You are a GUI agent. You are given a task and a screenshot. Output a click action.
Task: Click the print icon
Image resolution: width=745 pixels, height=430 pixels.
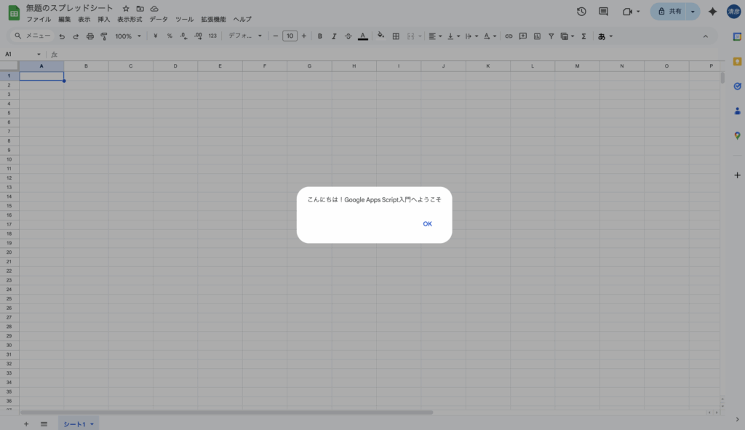(89, 36)
